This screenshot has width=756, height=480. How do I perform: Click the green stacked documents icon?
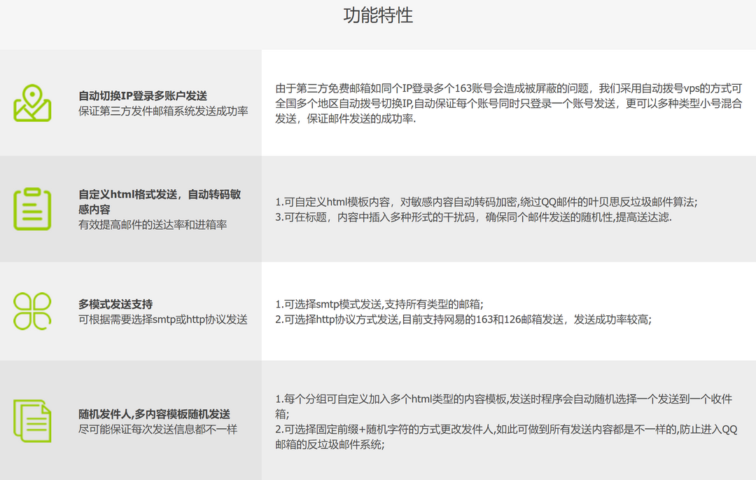point(32,421)
